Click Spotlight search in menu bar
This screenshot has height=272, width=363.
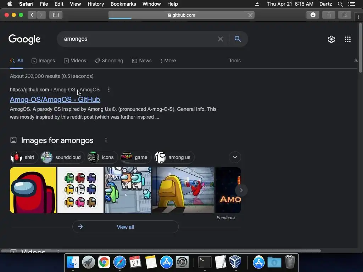click(x=340, y=4)
